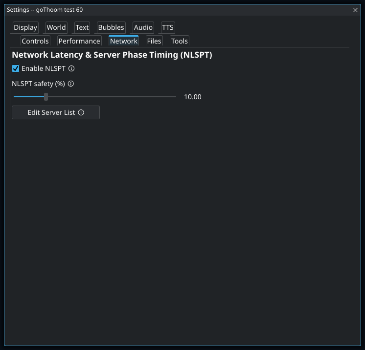Click the Network tab
The width and height of the screenshot is (365, 350).
click(124, 41)
